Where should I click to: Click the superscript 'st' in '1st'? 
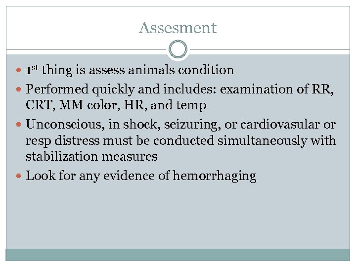(36, 68)
